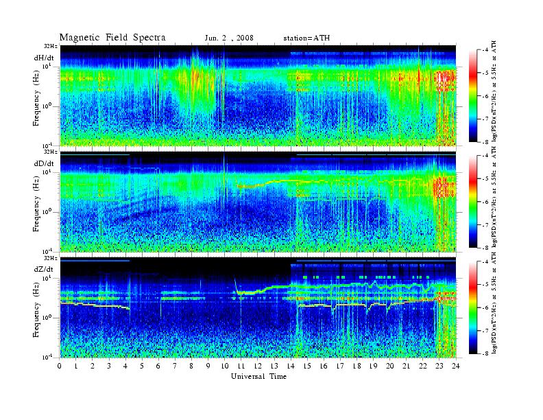
Task: Click the -6 value on the dD/dt color bar
Action: pyautogui.click(x=485, y=202)
